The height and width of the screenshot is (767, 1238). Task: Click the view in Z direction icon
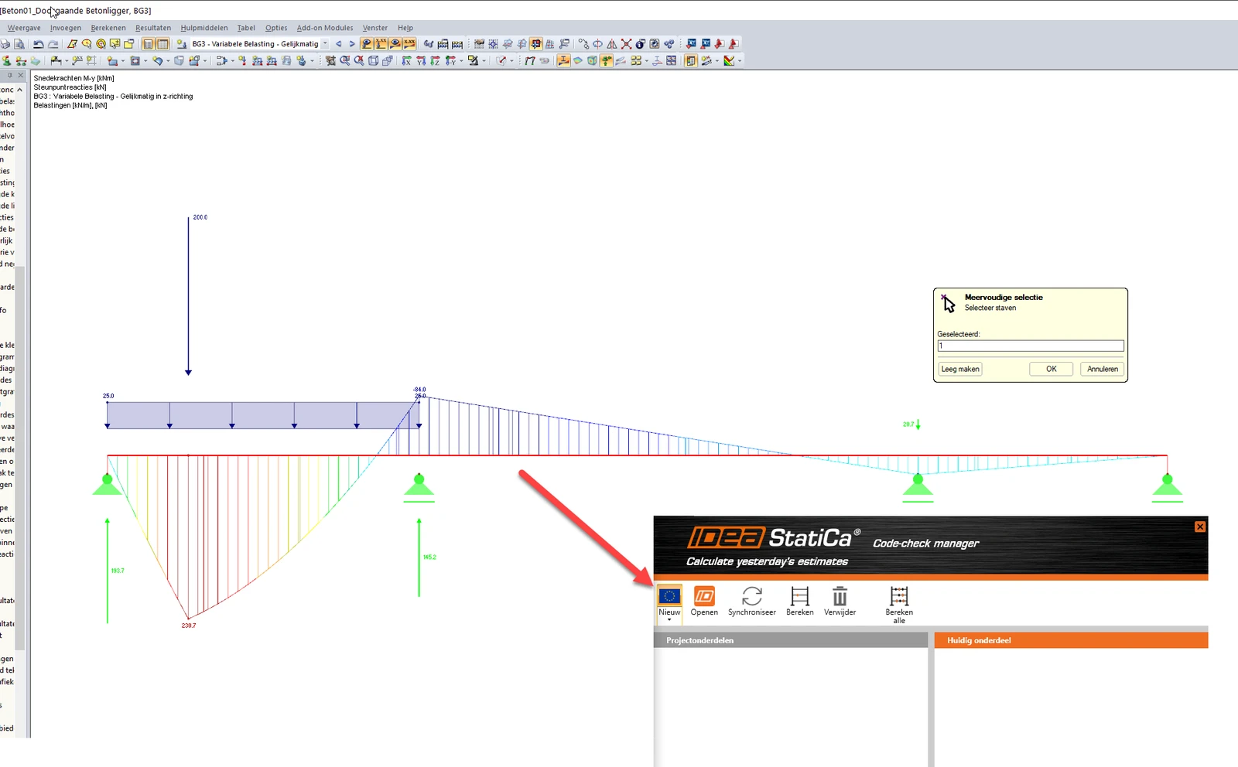pyautogui.click(x=436, y=60)
